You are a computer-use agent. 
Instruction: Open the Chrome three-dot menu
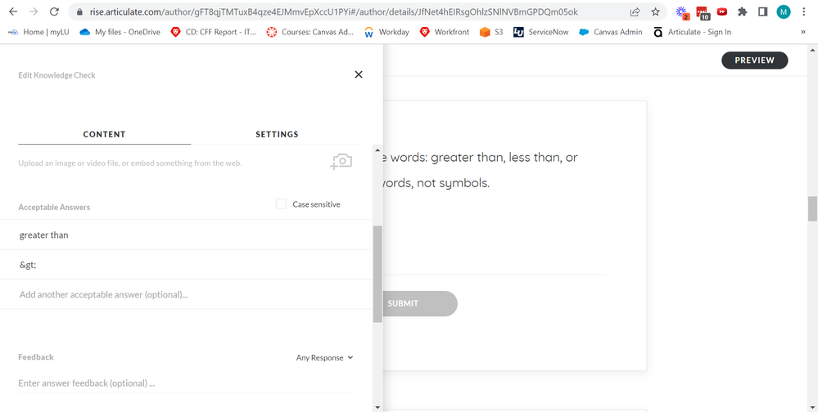803,11
